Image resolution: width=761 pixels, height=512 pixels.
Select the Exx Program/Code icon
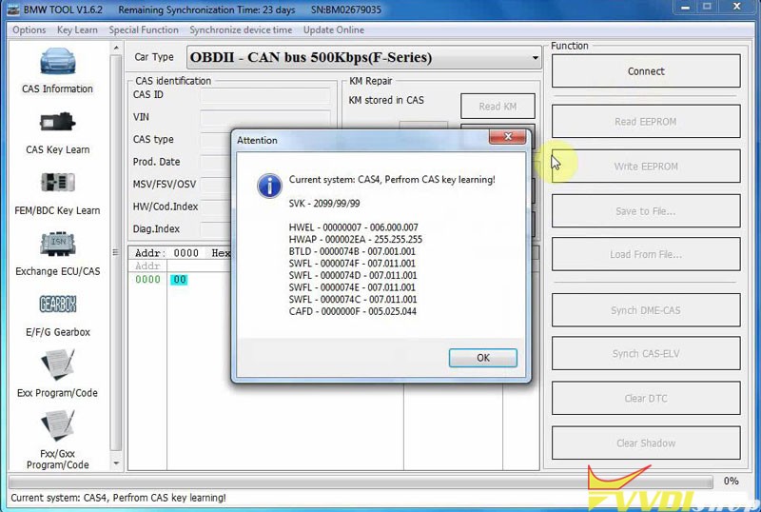coord(57,364)
